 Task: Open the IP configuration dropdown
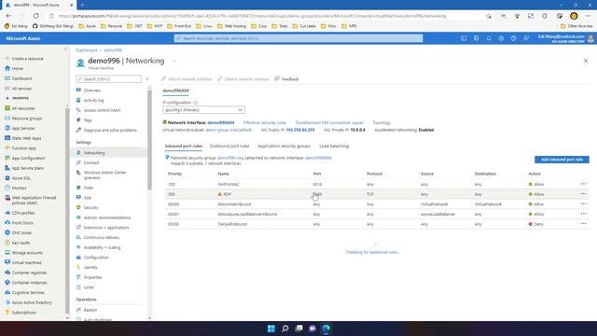203,110
